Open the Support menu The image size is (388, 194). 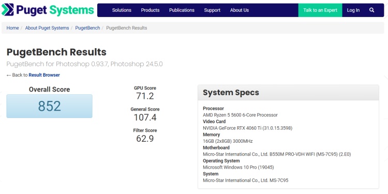pos(212,10)
